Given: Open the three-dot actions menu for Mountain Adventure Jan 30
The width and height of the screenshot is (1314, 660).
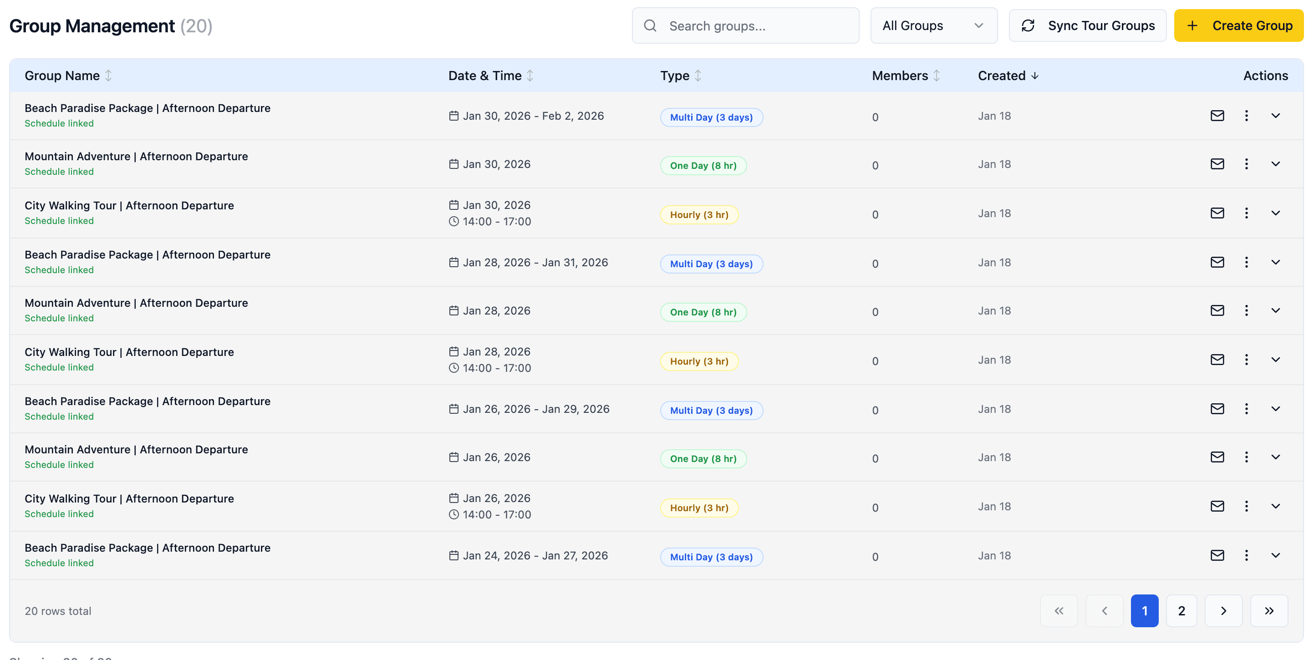Looking at the screenshot, I should pyautogui.click(x=1246, y=164).
